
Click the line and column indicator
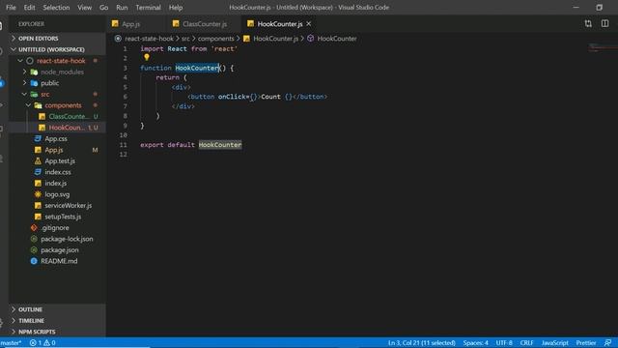[x=421, y=343]
